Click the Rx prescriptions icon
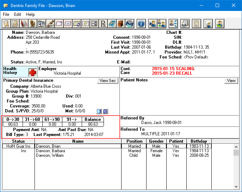The width and height of the screenshot is (242, 192). pyautogui.click(x=103, y=24)
